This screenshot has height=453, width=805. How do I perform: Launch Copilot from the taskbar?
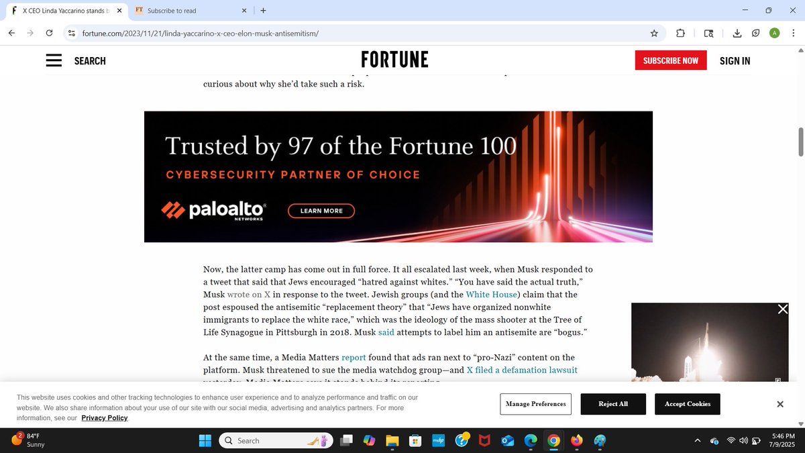point(369,440)
